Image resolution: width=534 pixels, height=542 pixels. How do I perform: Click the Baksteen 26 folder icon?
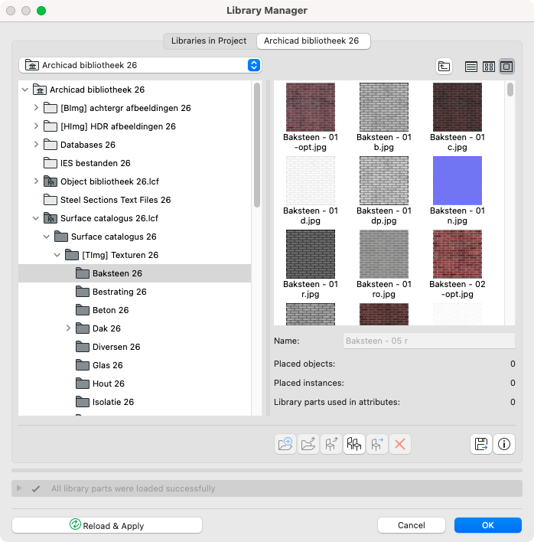pyautogui.click(x=82, y=273)
